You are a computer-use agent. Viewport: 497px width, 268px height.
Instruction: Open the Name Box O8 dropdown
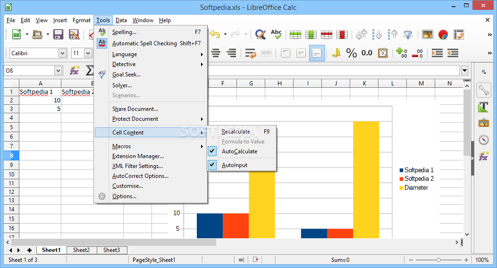point(58,71)
